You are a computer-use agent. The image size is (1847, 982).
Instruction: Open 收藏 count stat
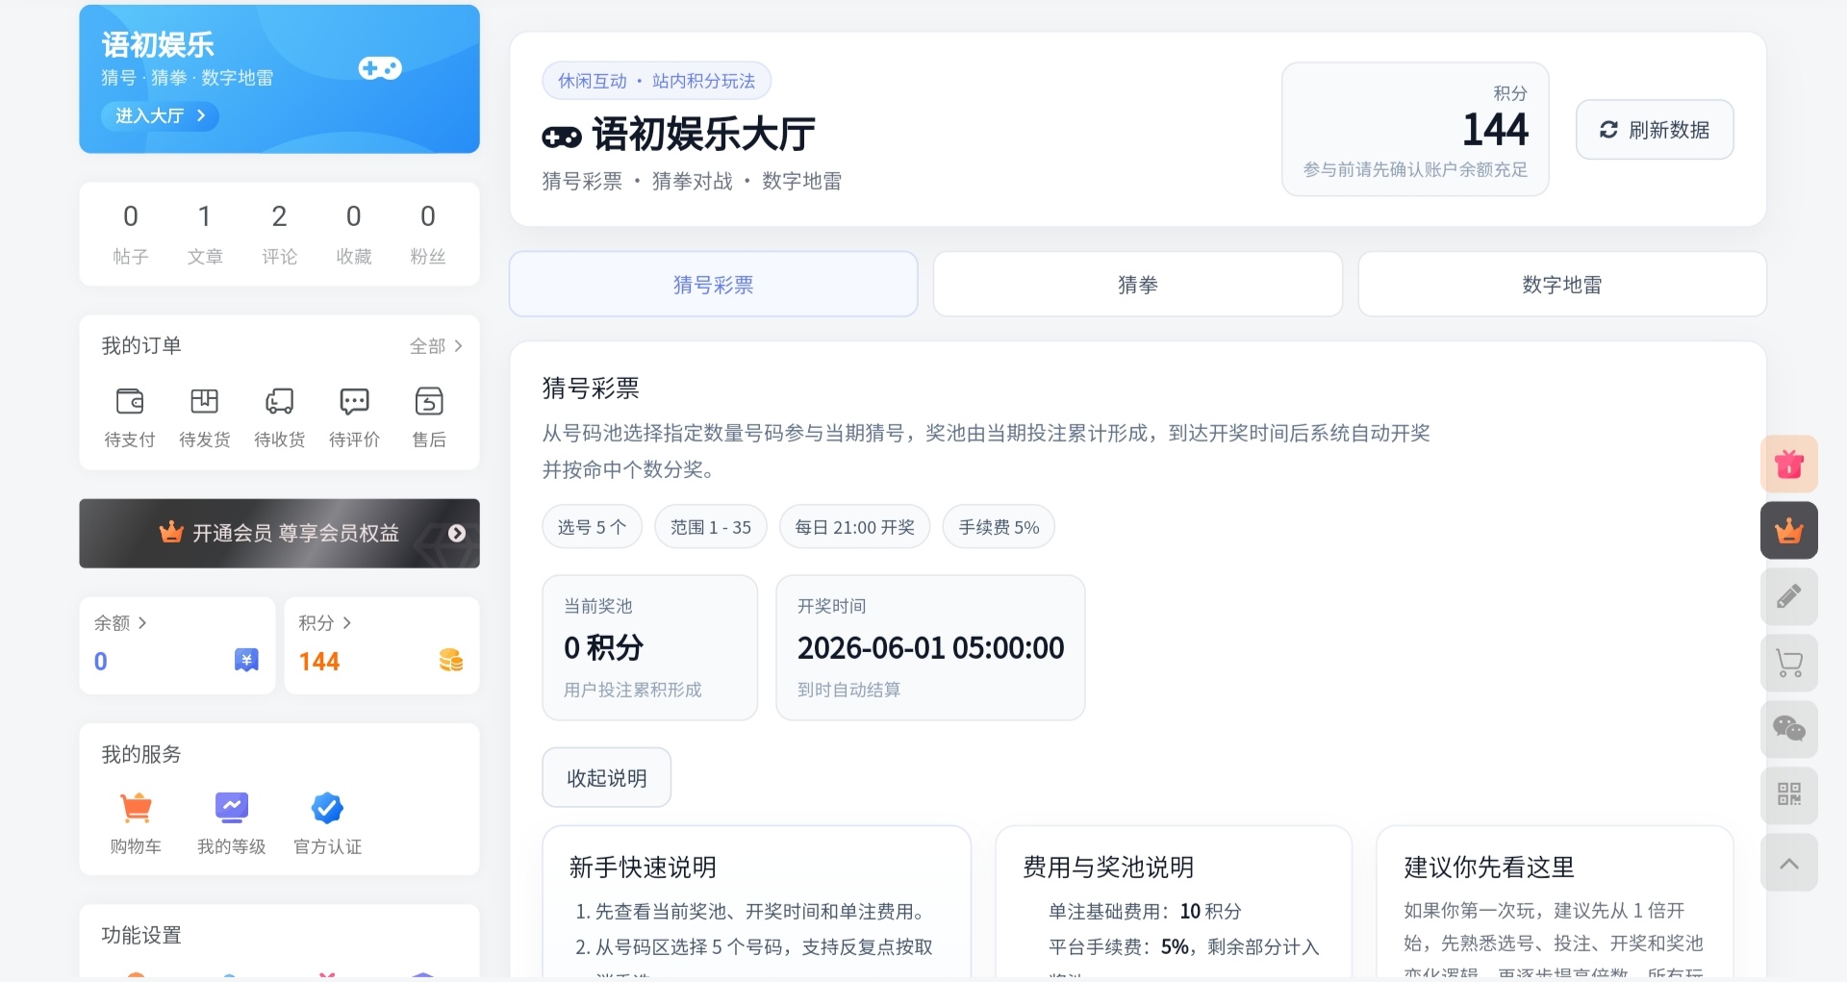pyautogui.click(x=354, y=234)
